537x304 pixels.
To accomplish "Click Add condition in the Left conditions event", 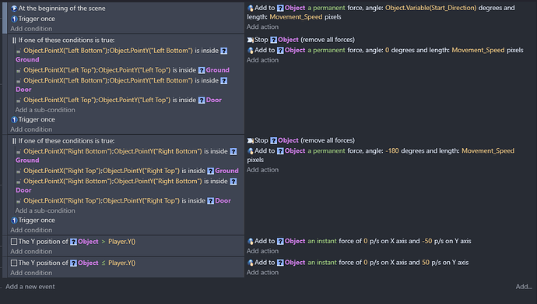I will click(x=31, y=129).
